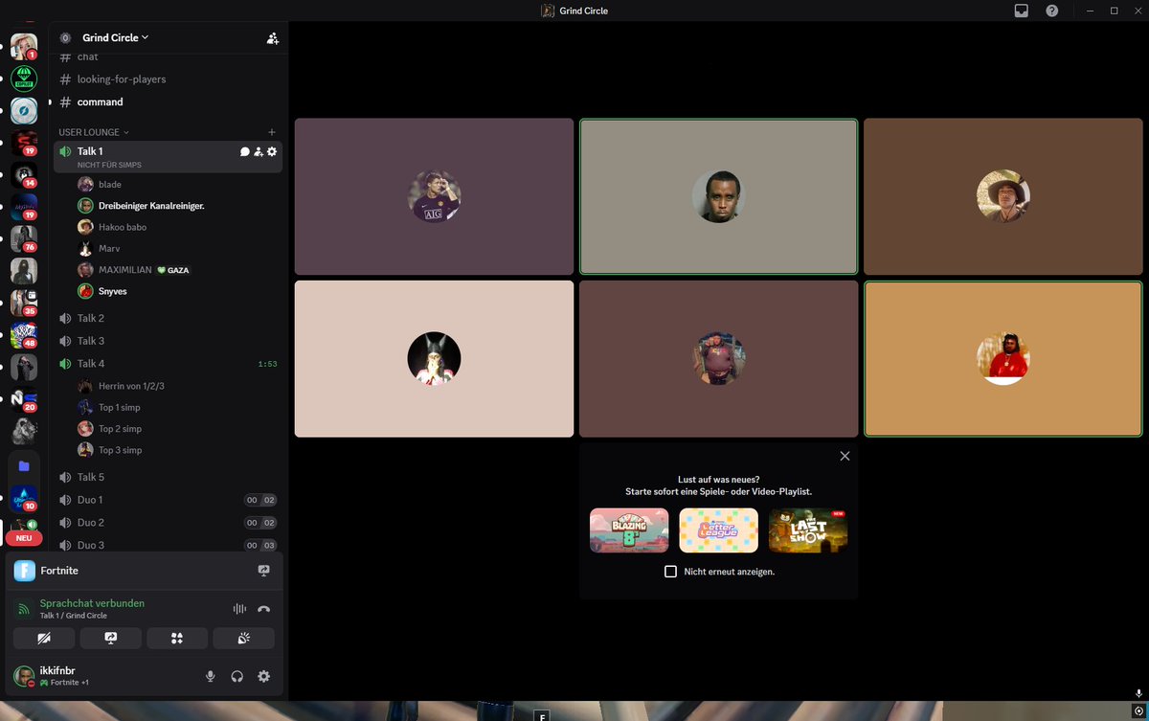Screen dimensions: 1149x721
Task: Start the Blazing 8s game thumbnail
Action: pos(629,530)
